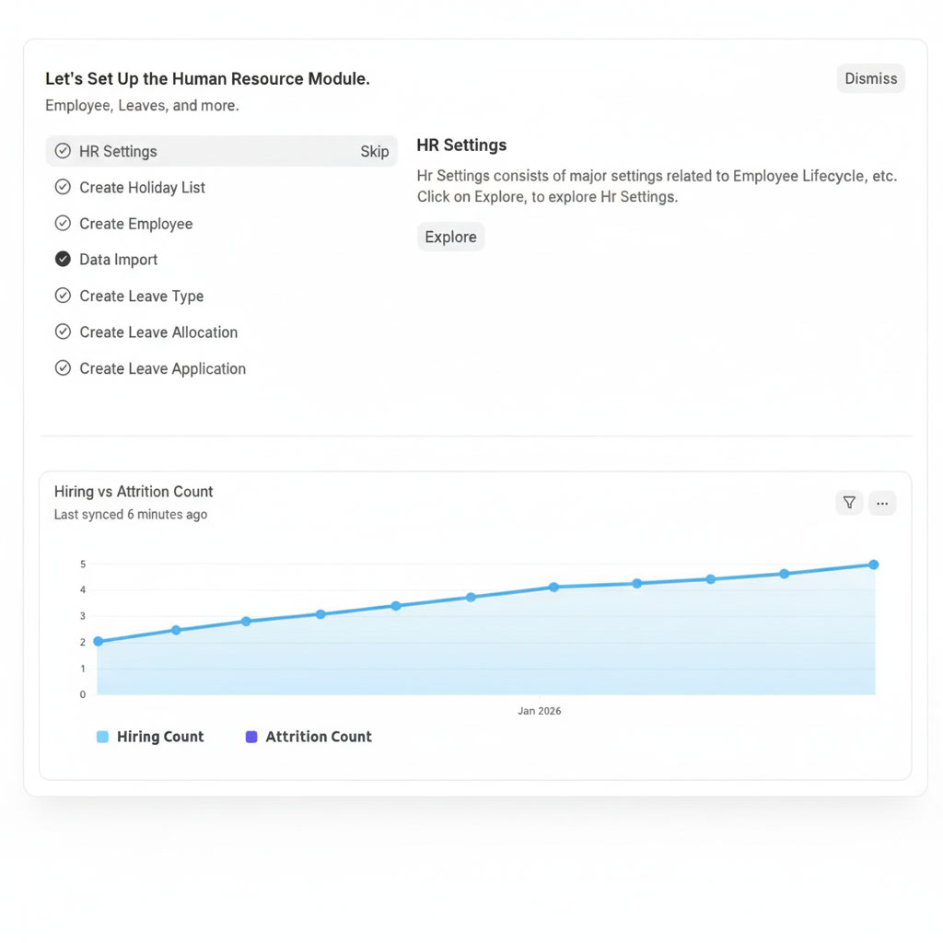Select the Data Import step
Screen dimensions: 943x943
point(118,260)
